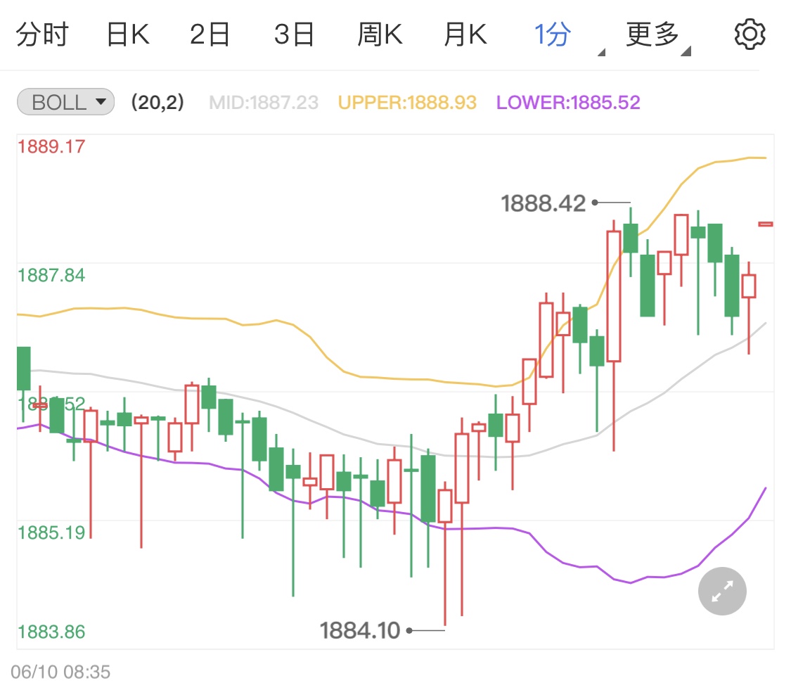This screenshot has width=791, height=683.
Task: Switch to 月K monthly chart
Action: click(465, 34)
